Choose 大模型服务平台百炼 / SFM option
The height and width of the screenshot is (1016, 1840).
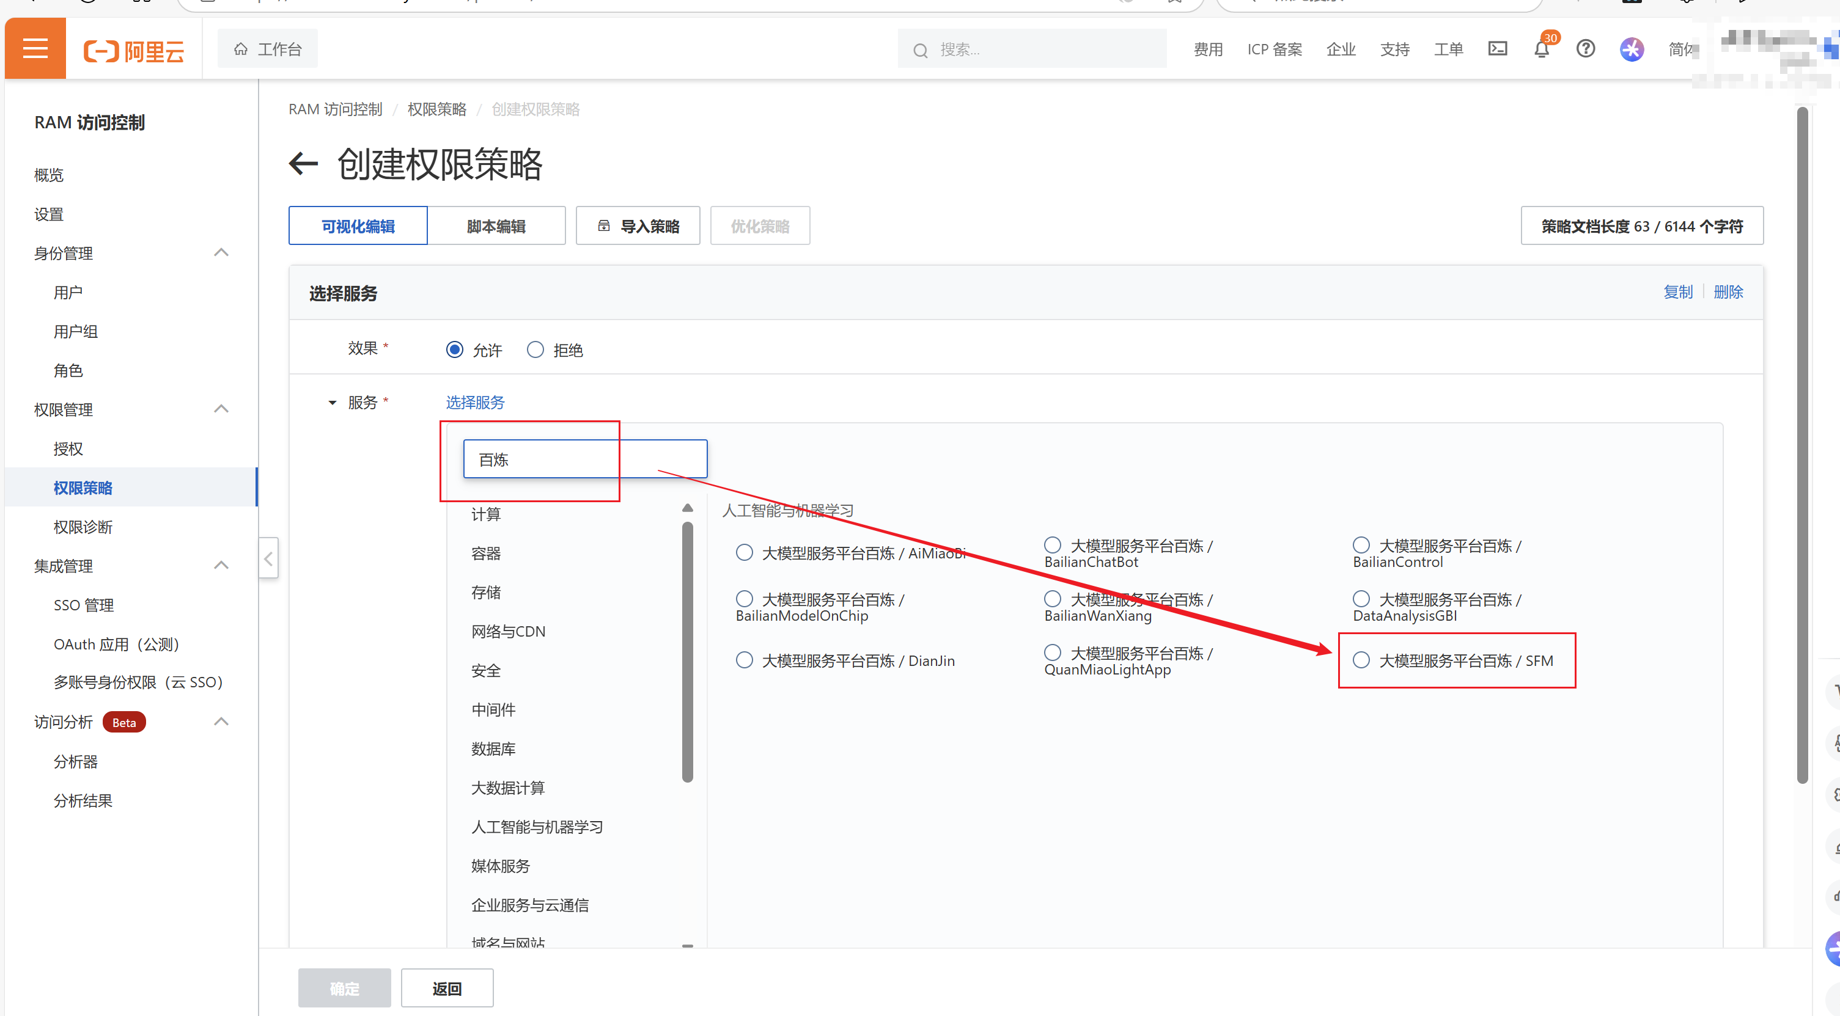point(1361,660)
